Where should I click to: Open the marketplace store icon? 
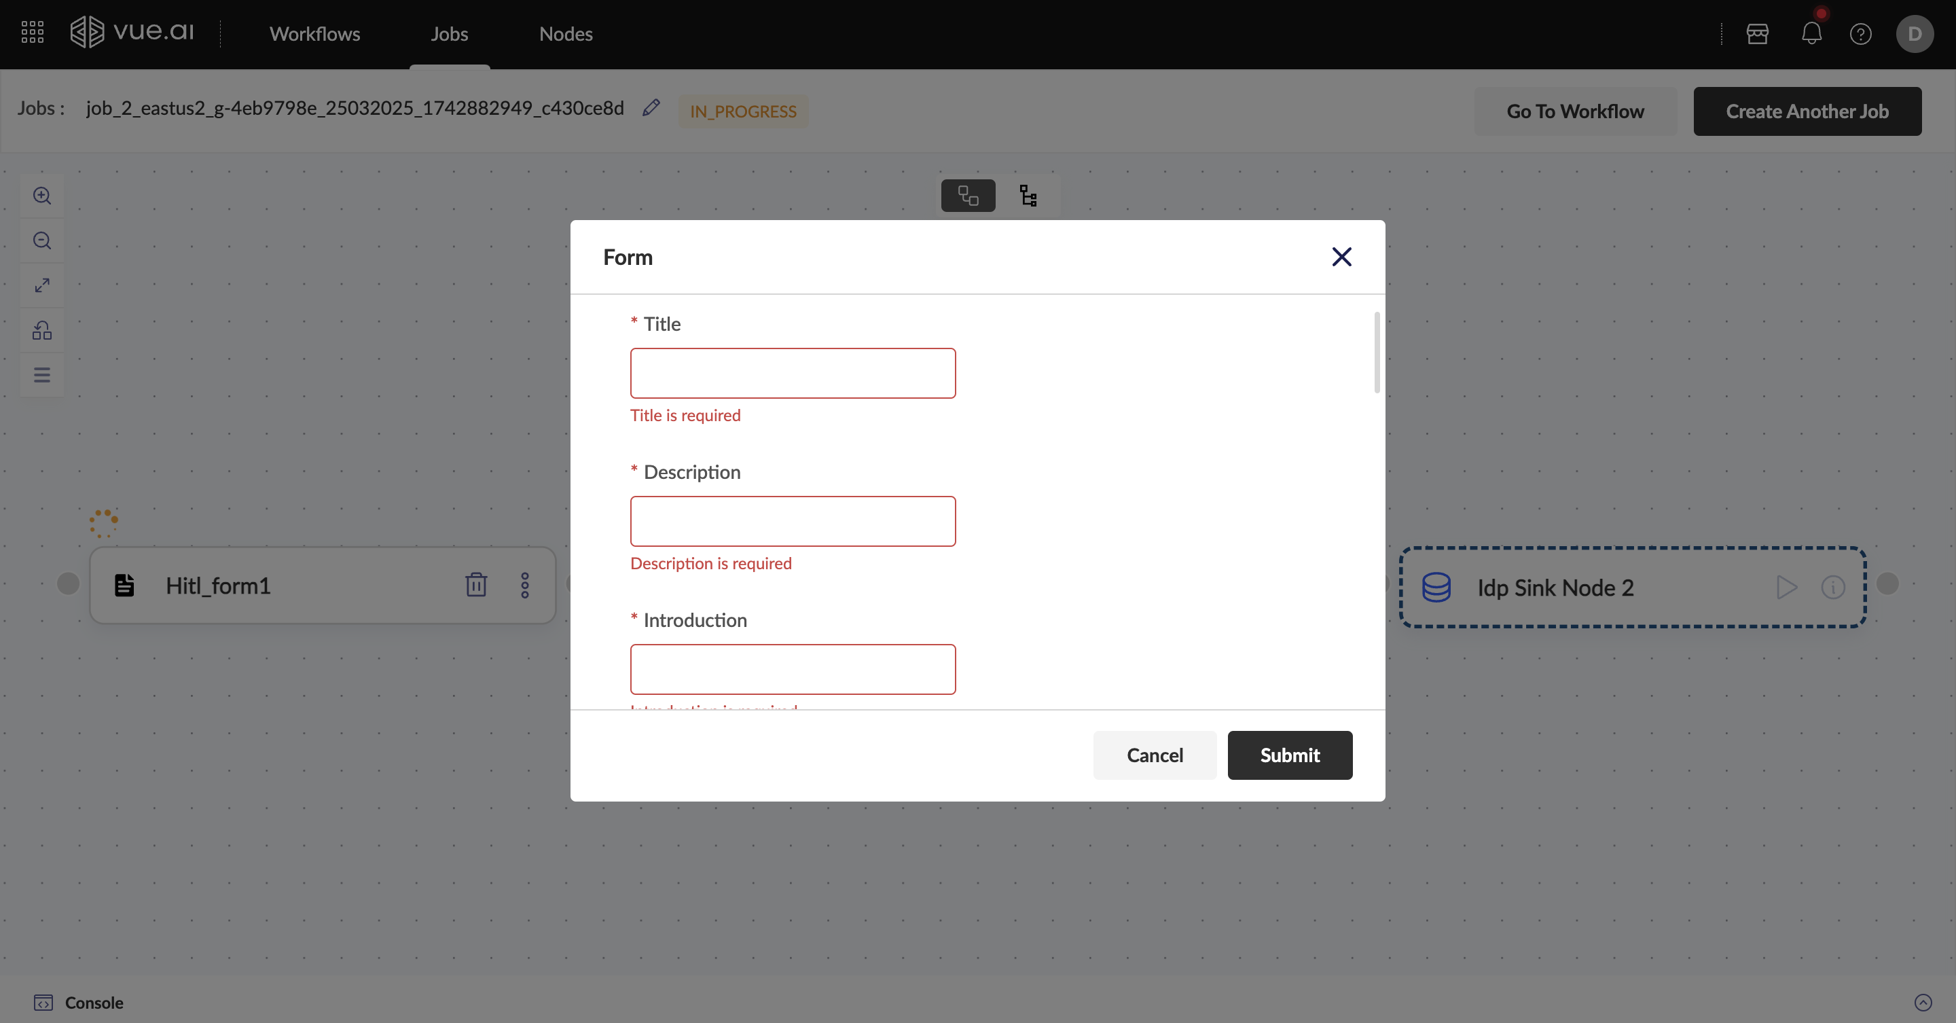1757,34
